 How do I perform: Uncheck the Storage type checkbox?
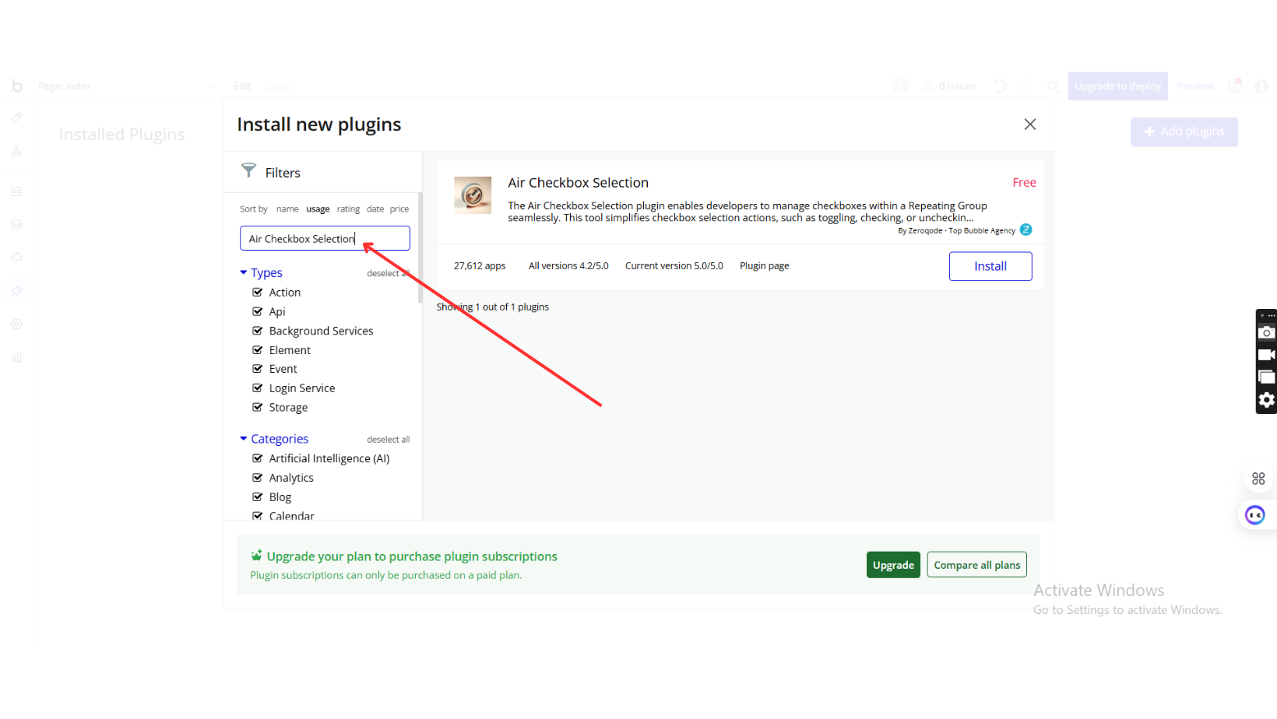[x=258, y=407]
